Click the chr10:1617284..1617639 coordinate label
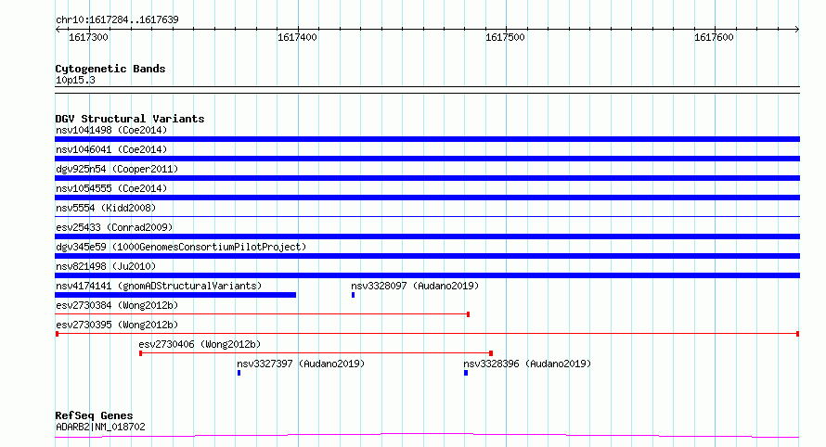 coord(117,19)
